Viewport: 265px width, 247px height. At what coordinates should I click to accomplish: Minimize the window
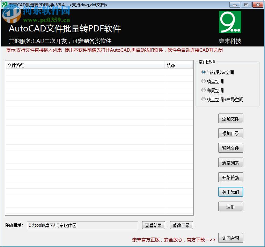pos(235,5)
